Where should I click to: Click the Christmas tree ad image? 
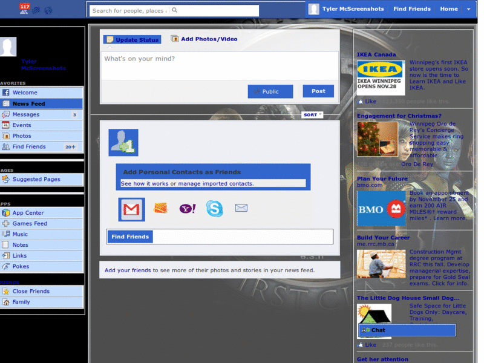(x=378, y=139)
